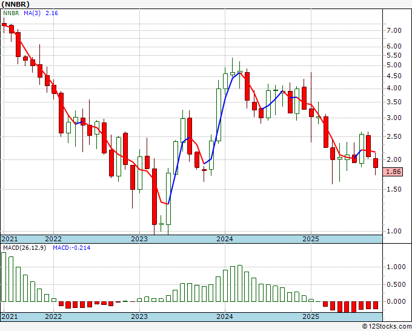Click 2023 on the MACD timeline
Image resolution: width=412 pixels, height=331 pixels.
click(x=139, y=316)
